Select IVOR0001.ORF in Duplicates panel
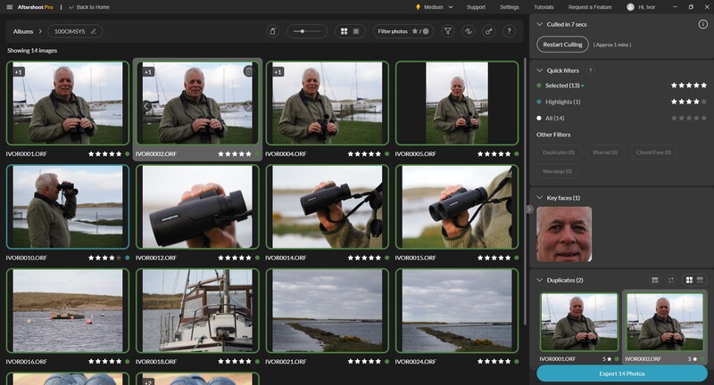This screenshot has height=385, width=714. (x=579, y=323)
